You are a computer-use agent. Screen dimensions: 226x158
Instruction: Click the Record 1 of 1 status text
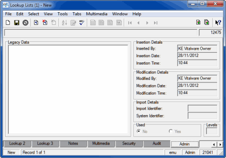pyautogui.click(x=34, y=152)
